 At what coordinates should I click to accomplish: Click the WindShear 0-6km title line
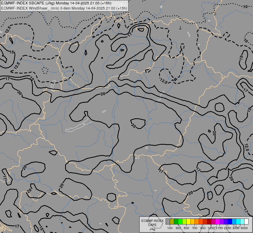tap(64, 8)
